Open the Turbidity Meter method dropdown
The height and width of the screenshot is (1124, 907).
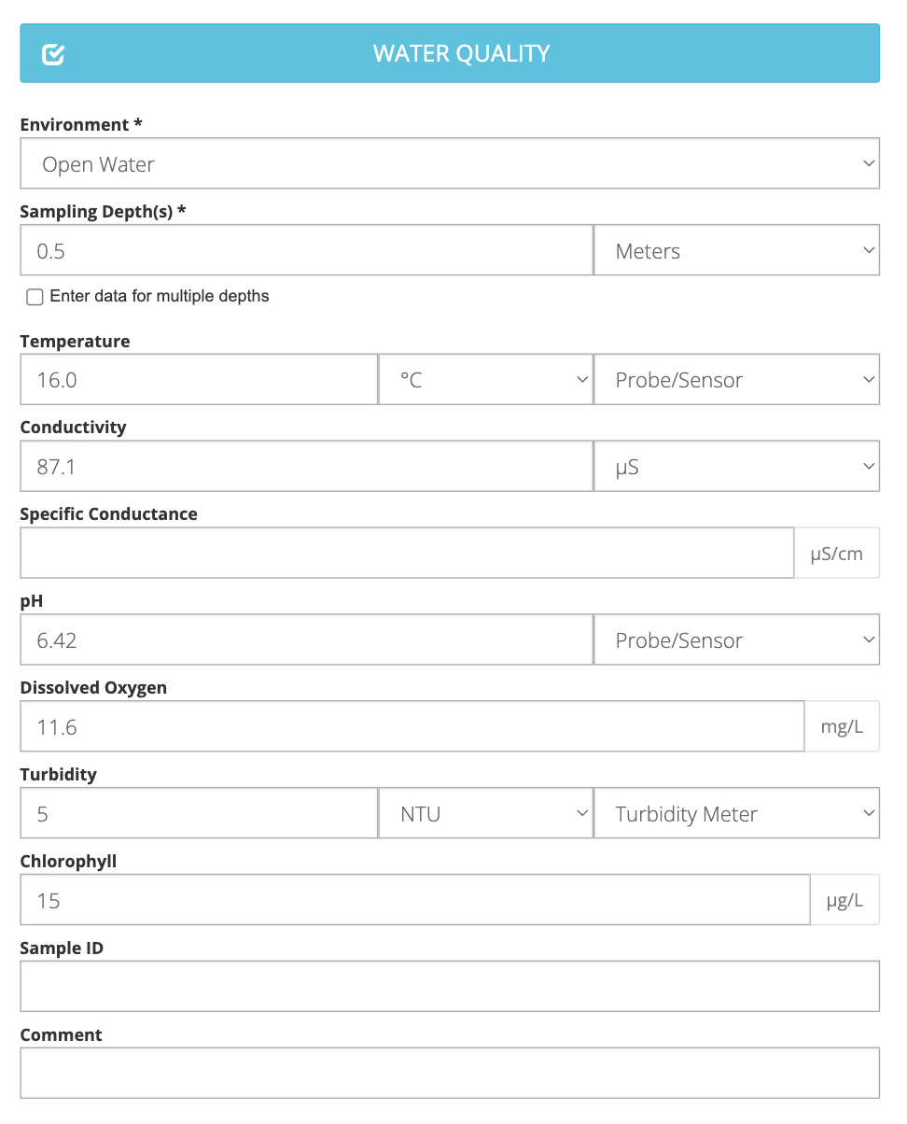[x=736, y=814]
